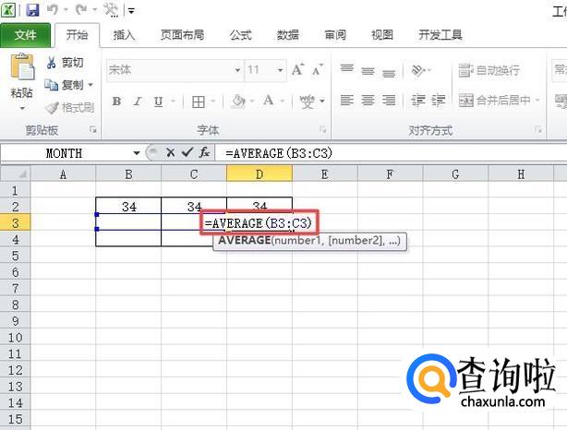Click the Save icon in quick access toolbar

click(x=32, y=10)
